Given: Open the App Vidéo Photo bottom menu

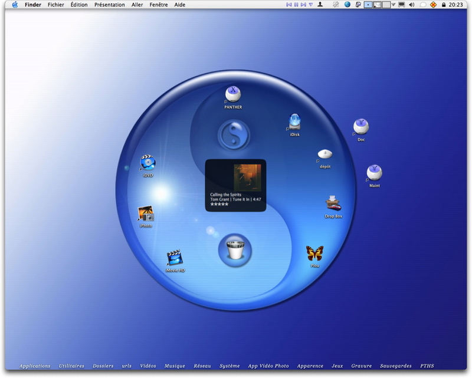Looking at the screenshot, I should pyautogui.click(x=268, y=366).
